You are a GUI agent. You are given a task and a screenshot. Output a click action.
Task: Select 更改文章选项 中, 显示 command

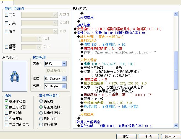point(101,68)
